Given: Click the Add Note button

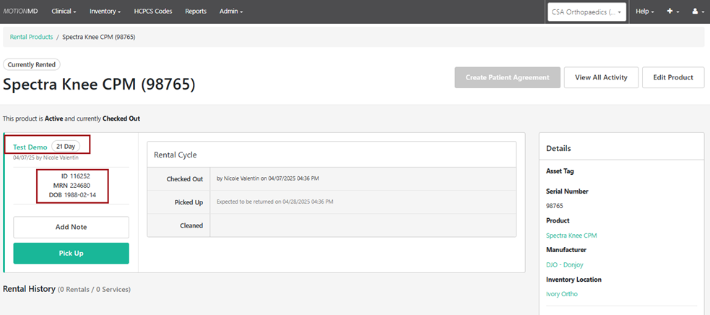Looking at the screenshot, I should pyautogui.click(x=71, y=227).
